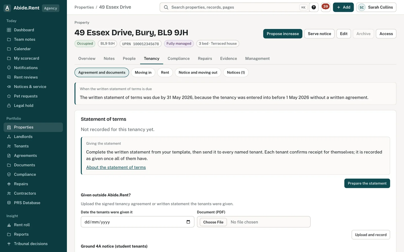
Task: Open Tribunal decisions scales icon
Action: [x=9, y=244]
